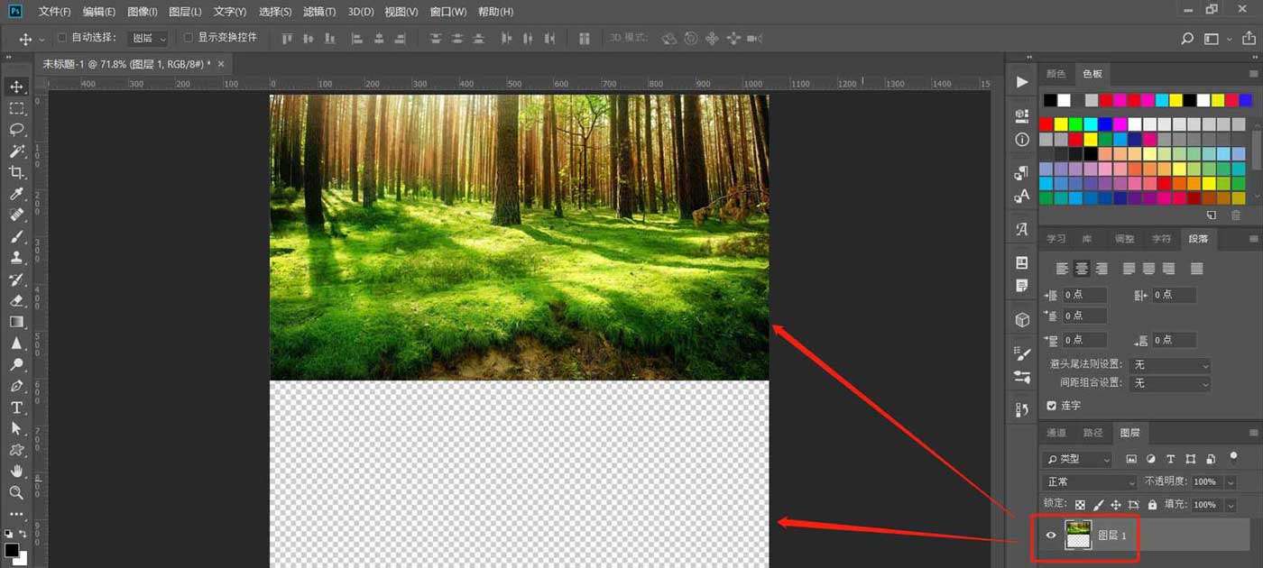The height and width of the screenshot is (568, 1263).
Task: Center-align paragraph text button
Action: point(1082,269)
